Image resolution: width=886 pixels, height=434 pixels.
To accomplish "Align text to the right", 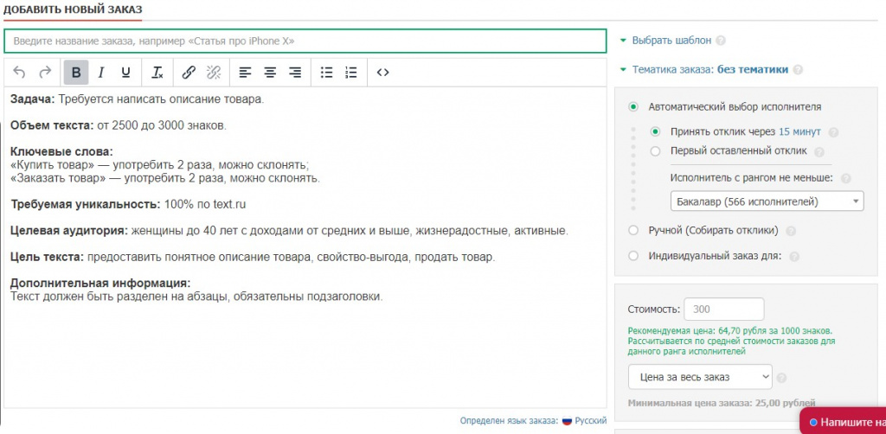I will click(x=295, y=73).
